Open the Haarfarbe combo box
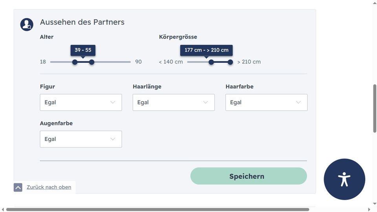Viewport: 377px width, 212px height. (266, 102)
